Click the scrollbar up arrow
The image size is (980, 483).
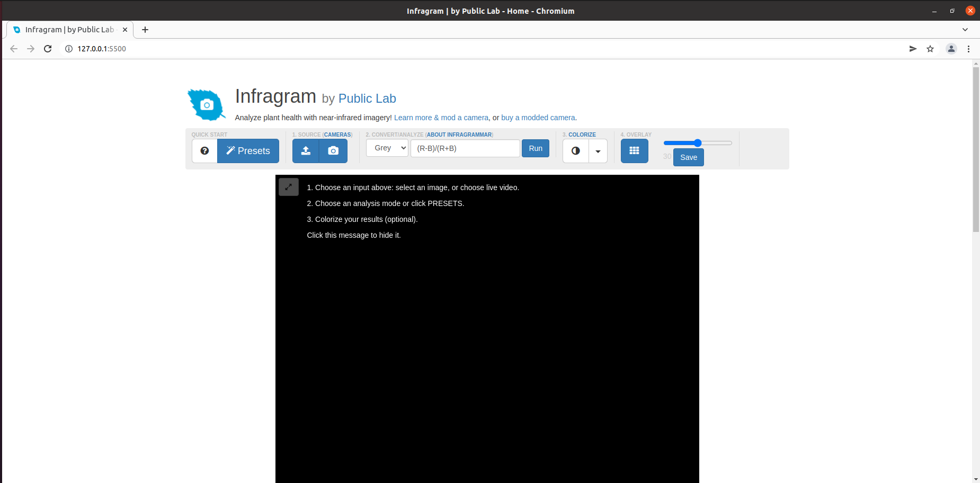(976, 64)
